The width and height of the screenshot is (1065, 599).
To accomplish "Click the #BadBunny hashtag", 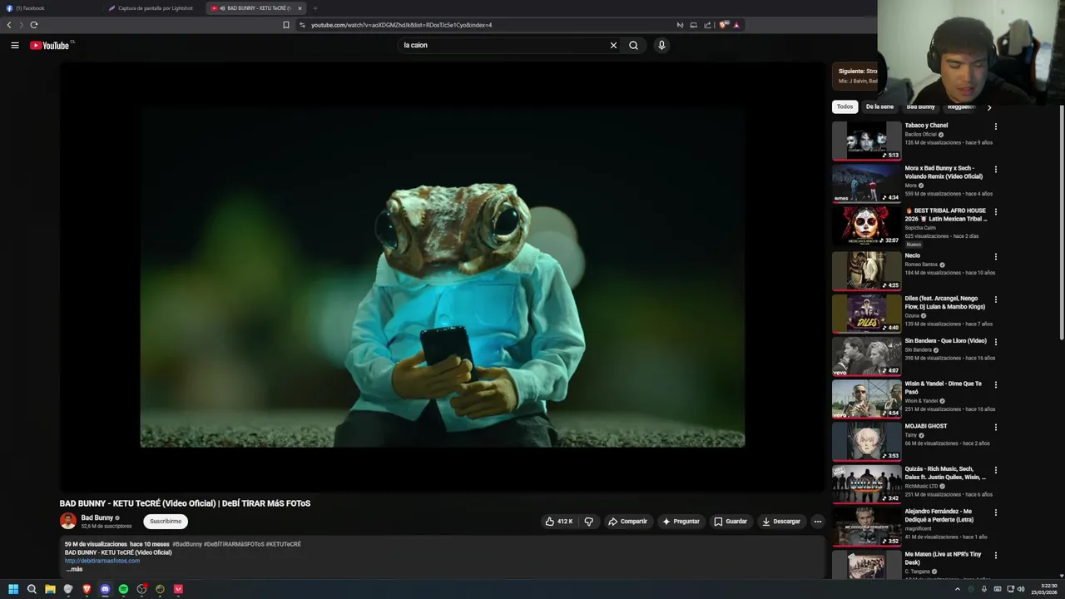I will click(x=187, y=544).
